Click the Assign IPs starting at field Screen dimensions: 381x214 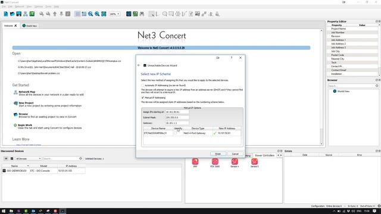pos(177,112)
